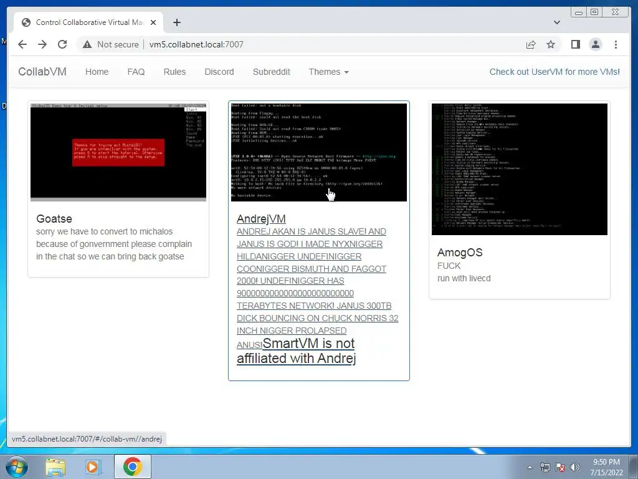Open the Chrome three-dot menu
This screenshot has height=479, width=638.
616,44
